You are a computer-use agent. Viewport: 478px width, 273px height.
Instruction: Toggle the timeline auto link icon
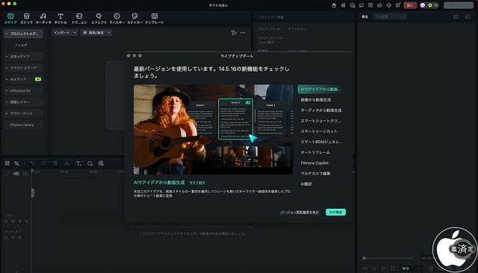[16, 174]
